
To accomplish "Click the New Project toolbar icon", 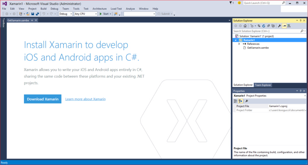I will click(21, 14).
